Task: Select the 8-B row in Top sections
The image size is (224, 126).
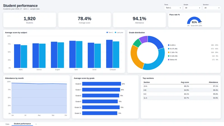Action: (x=181, y=90)
